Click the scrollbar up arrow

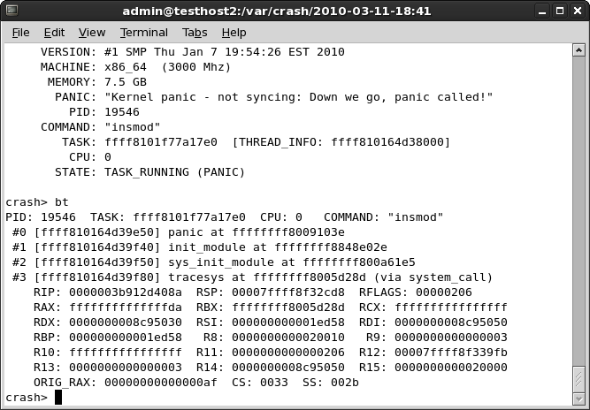pos(578,51)
